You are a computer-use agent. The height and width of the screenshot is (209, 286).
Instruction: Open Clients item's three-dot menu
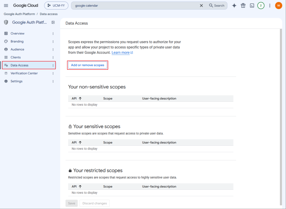click(53, 57)
